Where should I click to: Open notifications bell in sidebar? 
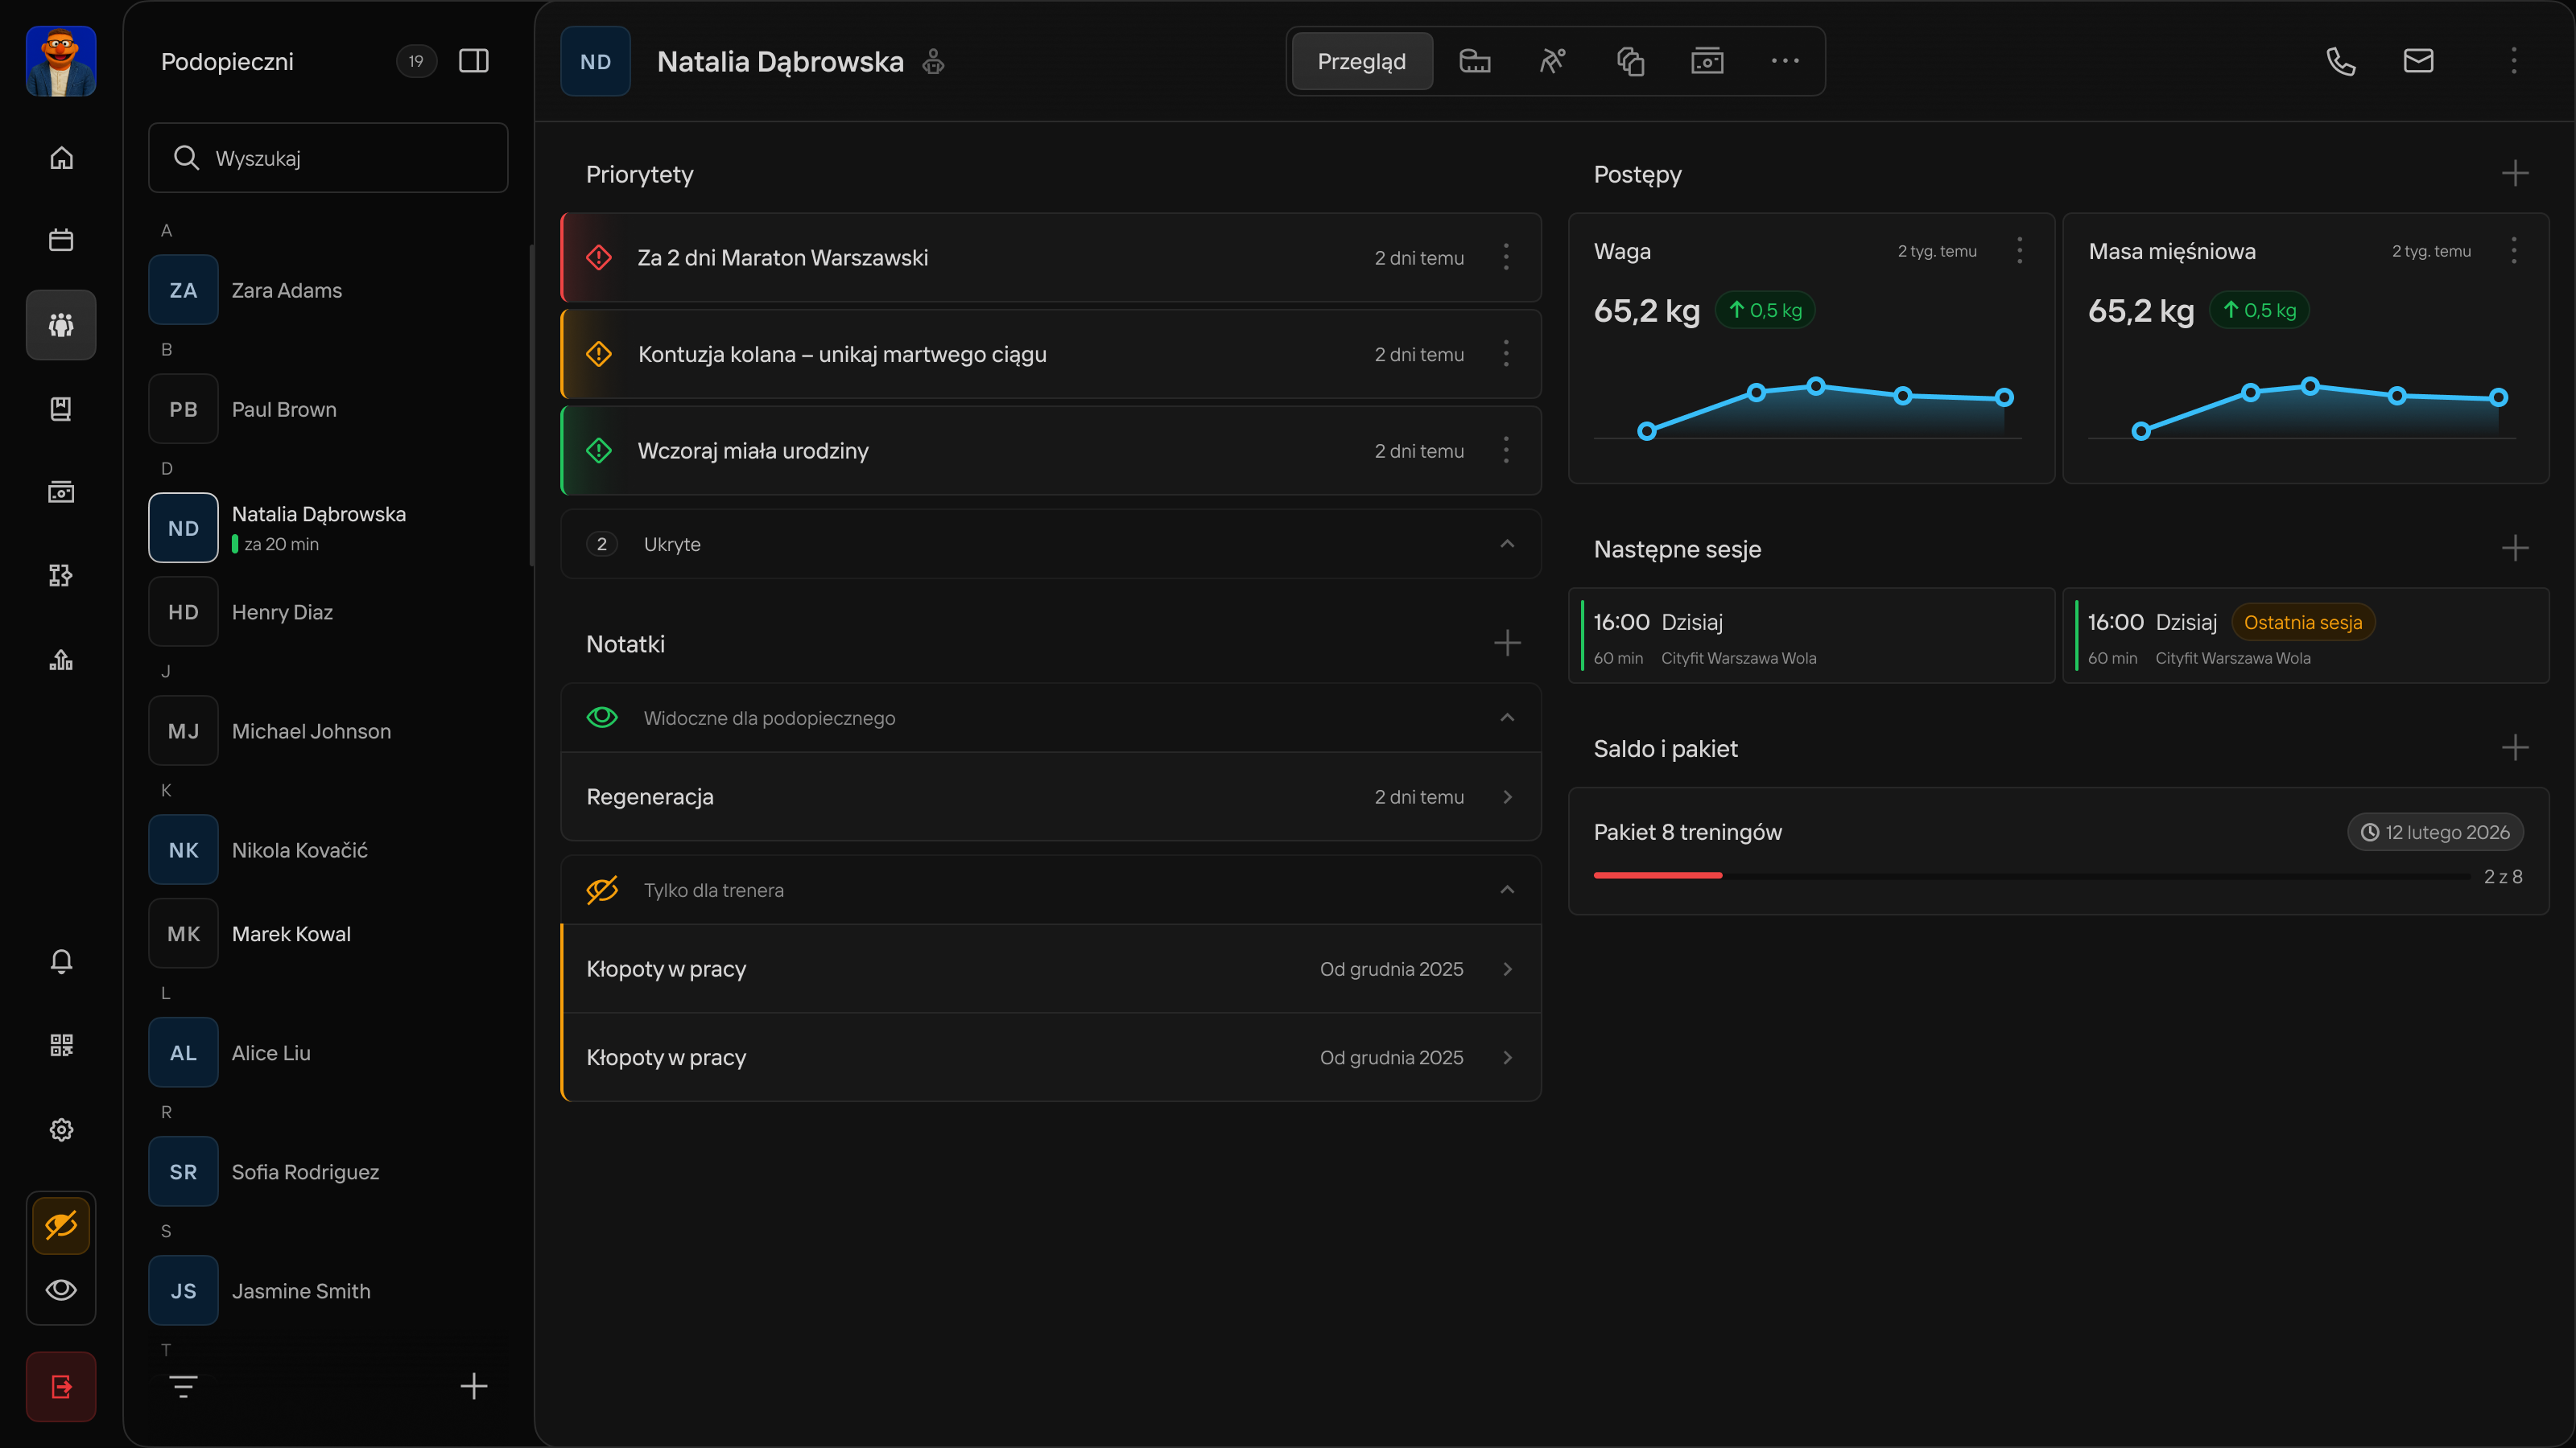coord(61,961)
